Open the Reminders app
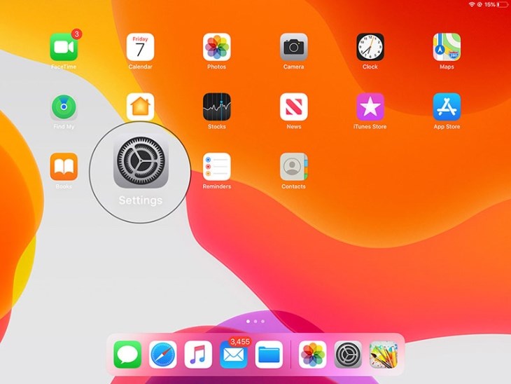Screen dimensions: 511x384 [x=217, y=167]
